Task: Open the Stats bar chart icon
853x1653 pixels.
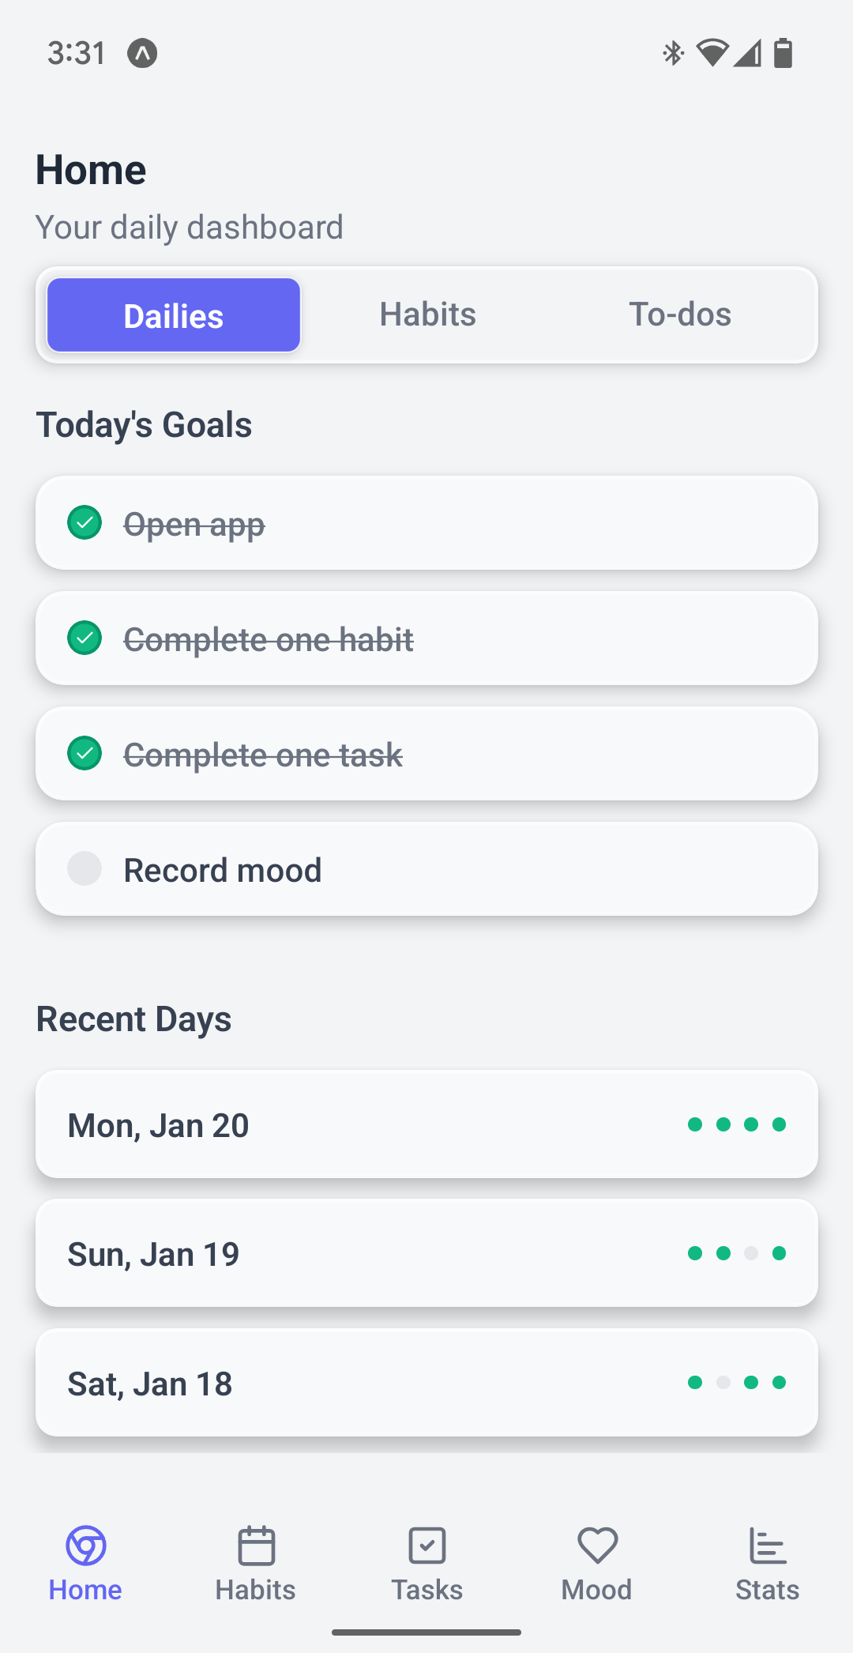Action: 767,1546
